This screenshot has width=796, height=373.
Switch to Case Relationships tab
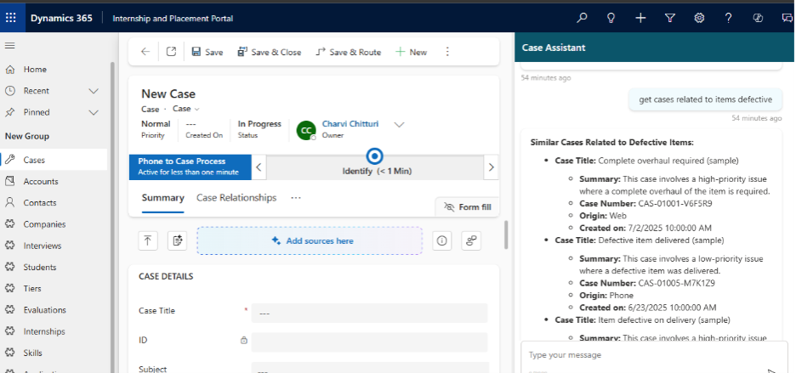coord(236,198)
